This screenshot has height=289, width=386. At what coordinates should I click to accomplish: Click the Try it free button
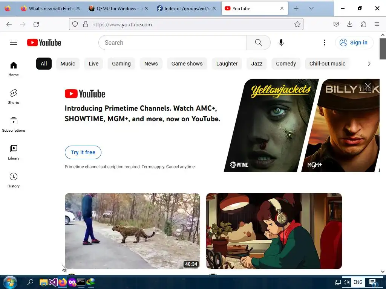pos(83,152)
